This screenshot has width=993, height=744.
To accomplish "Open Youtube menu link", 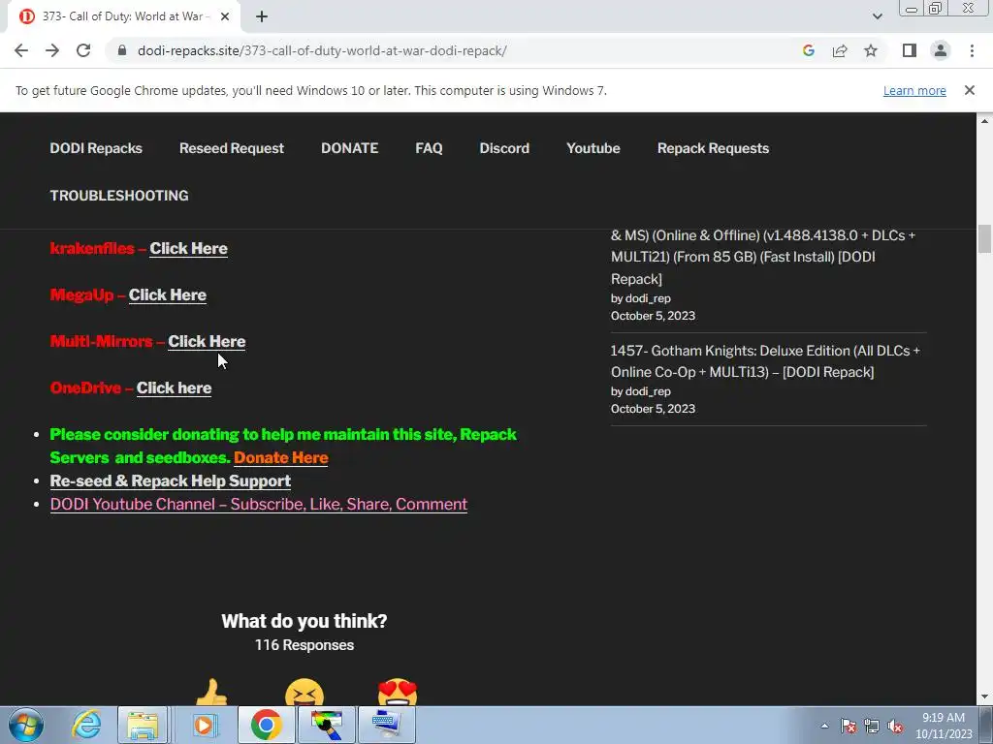I will coord(593,148).
